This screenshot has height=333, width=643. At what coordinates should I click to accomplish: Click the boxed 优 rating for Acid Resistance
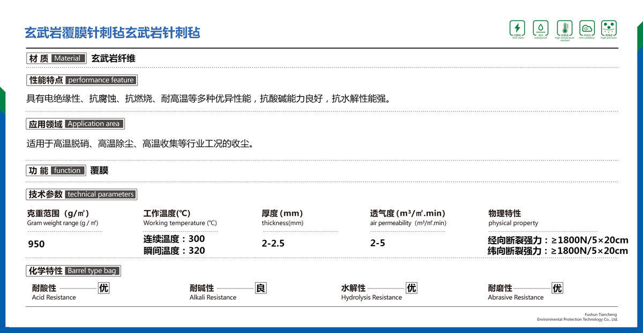[x=103, y=288]
